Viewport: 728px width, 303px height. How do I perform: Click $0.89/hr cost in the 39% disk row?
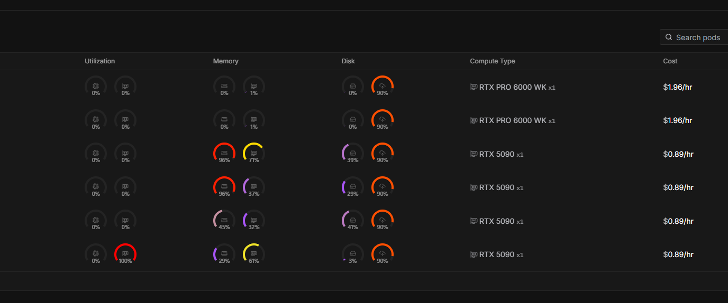click(x=678, y=154)
